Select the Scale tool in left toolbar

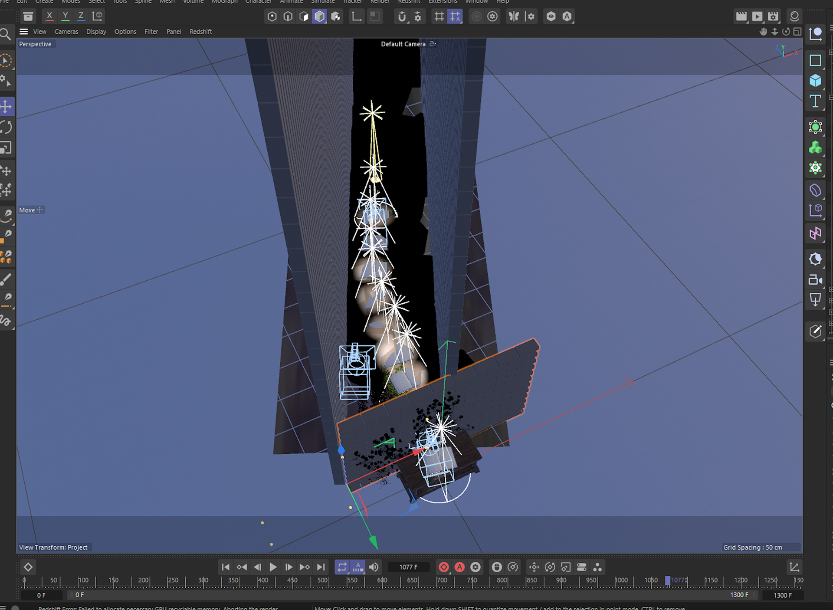[7, 148]
